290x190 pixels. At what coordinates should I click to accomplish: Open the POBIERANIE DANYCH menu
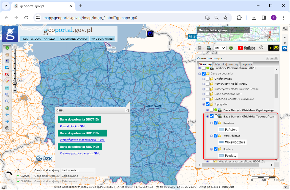(x=73, y=39)
